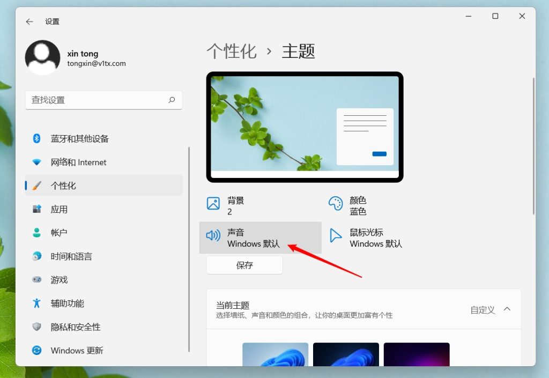Click the mouse cursor pointer icon
The width and height of the screenshot is (549, 378).
[336, 235]
